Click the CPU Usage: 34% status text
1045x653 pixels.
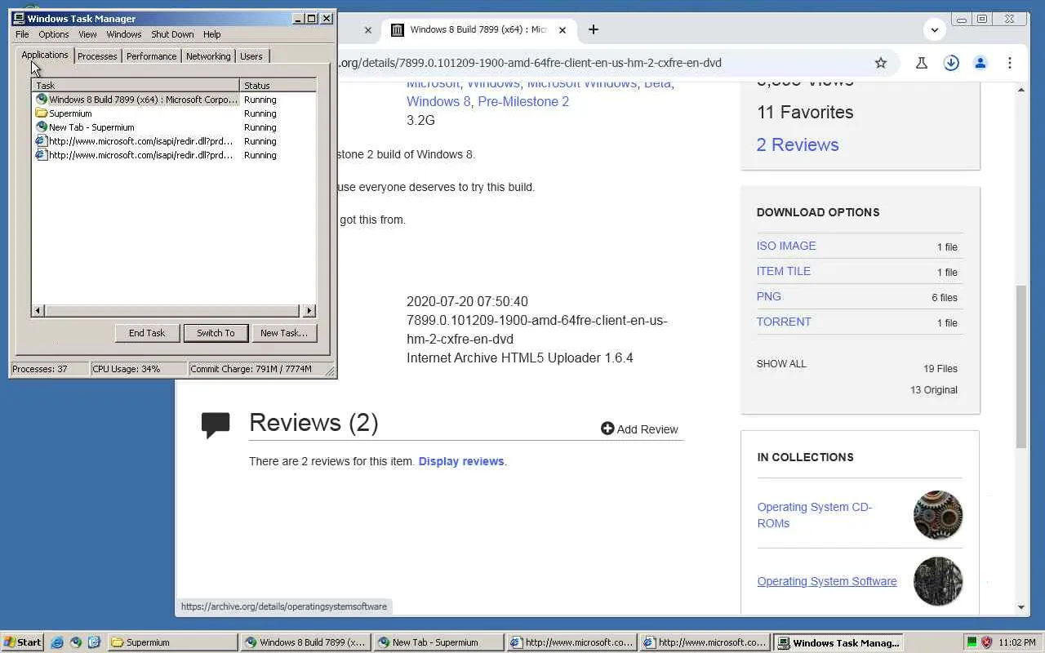pos(127,369)
